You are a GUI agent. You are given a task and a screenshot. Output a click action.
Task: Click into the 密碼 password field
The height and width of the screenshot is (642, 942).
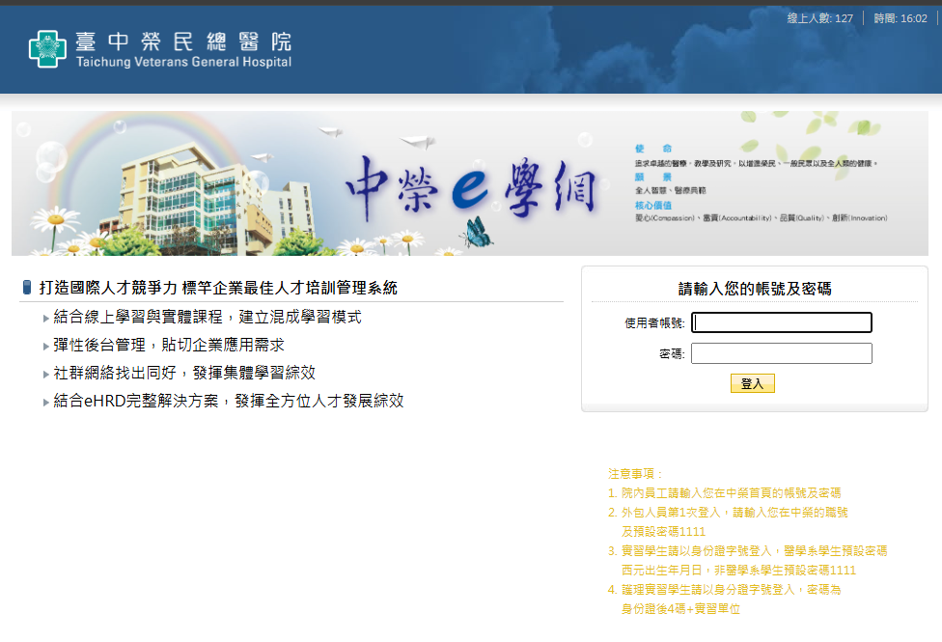pos(781,353)
